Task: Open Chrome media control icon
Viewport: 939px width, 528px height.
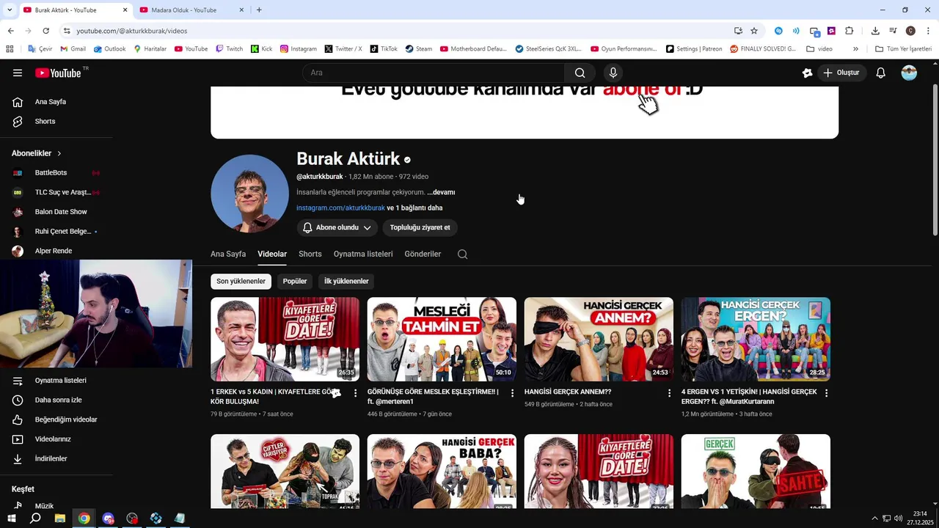Action: pos(893,31)
